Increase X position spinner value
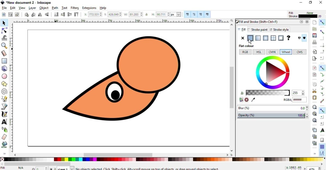Image resolution: width=326 pixels, height=170 pixels. [x=101, y=13]
